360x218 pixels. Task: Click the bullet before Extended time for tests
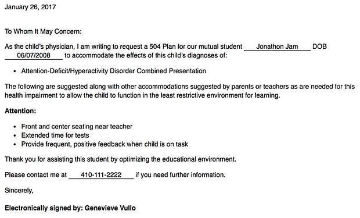pos(15,135)
